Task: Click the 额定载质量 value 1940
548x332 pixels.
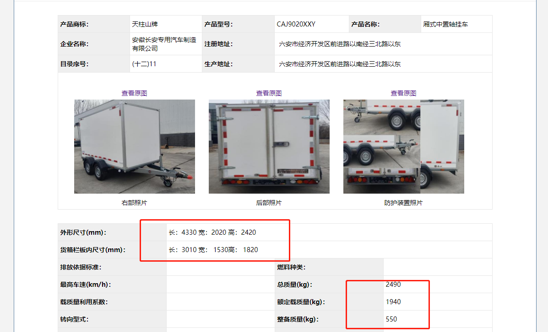Action: click(393, 302)
